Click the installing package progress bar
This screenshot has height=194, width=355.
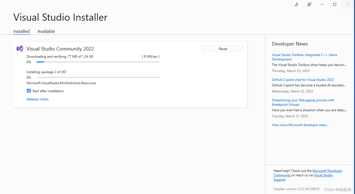point(98,78)
